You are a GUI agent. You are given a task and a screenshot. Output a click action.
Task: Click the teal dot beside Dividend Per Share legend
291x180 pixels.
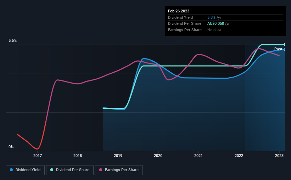pos(52,170)
